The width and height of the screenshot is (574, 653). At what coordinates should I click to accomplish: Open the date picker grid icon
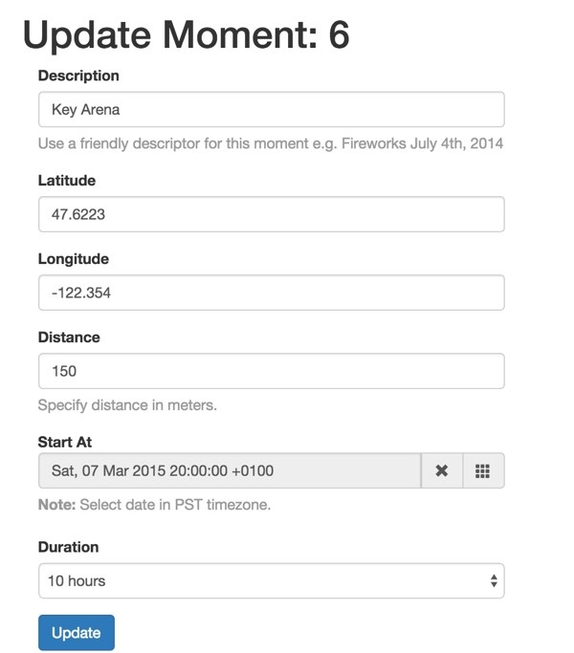tap(483, 470)
